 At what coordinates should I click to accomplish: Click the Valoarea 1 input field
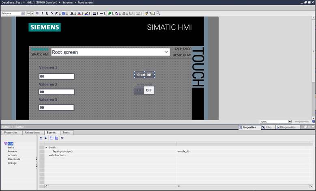pyautogui.click(x=56, y=76)
